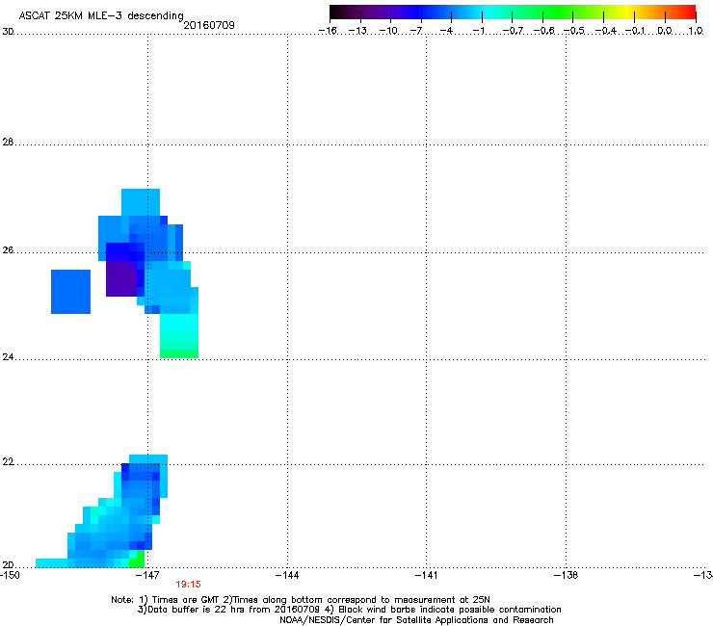The image size is (713, 626).
Task: Click the NOAA/NESDIS credit line
Action: click(416, 620)
